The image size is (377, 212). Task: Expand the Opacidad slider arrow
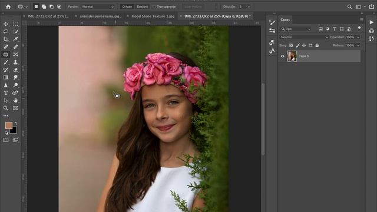click(x=358, y=37)
